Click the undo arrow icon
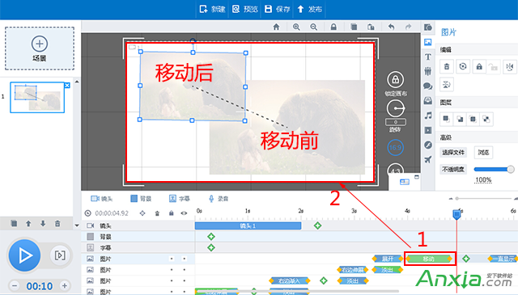The height and width of the screenshot is (295, 518). (x=391, y=27)
